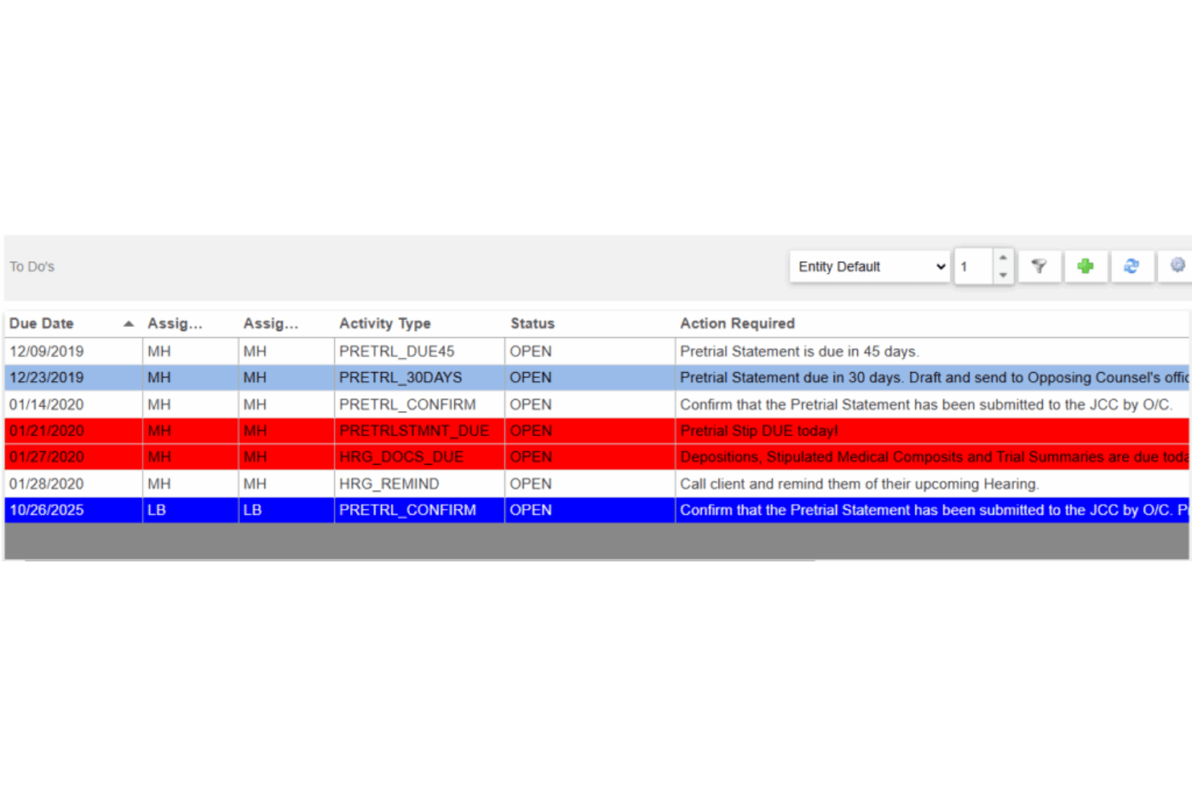Select the 10/26/2025 due date cell
This screenshot has width=1192, height=795.
[73, 510]
